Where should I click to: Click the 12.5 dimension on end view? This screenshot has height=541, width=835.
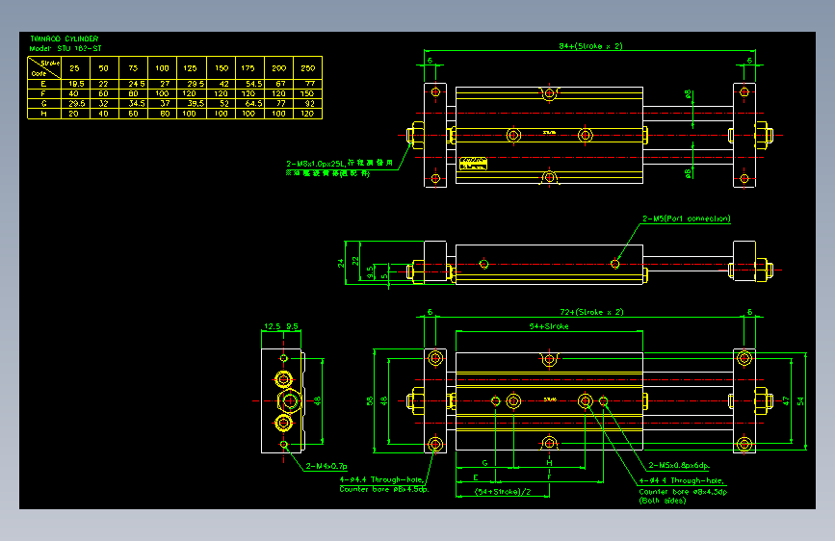click(x=273, y=326)
